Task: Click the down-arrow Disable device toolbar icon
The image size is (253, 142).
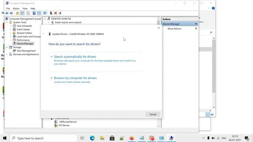Action: coord(60,13)
